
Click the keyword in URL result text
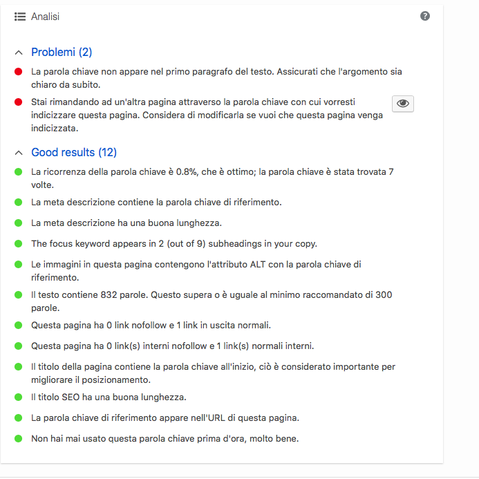(x=165, y=417)
